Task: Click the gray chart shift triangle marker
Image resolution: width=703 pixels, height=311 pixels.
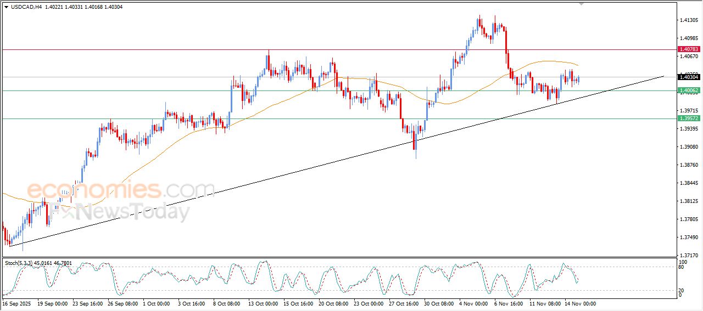Action: [x=582, y=4]
